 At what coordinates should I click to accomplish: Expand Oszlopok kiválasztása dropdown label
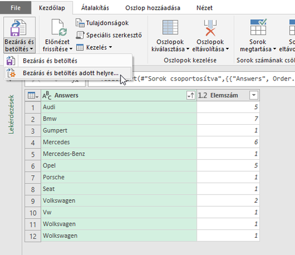pyautogui.click(x=170, y=45)
